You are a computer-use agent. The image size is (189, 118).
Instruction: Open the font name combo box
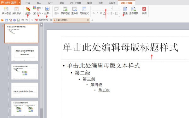click(x=102, y=8)
